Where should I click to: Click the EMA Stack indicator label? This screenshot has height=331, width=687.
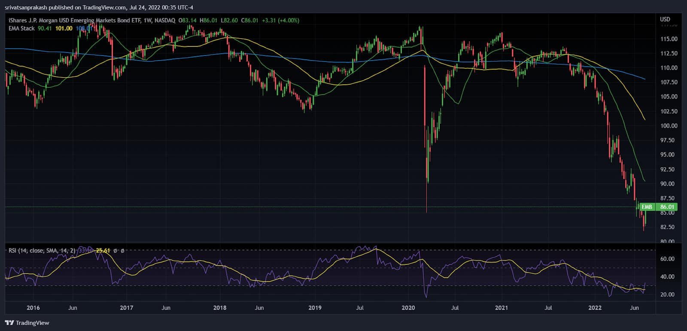click(x=21, y=28)
